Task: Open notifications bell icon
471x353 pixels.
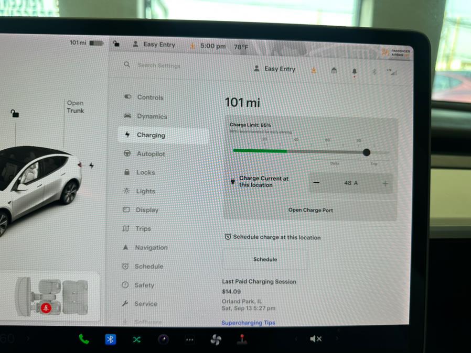Action: click(x=354, y=71)
